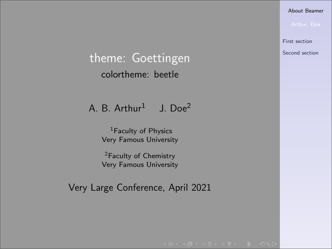The image size is (332, 249).
Task: Jump to First section in sidebar
Action: pyautogui.click(x=297, y=41)
